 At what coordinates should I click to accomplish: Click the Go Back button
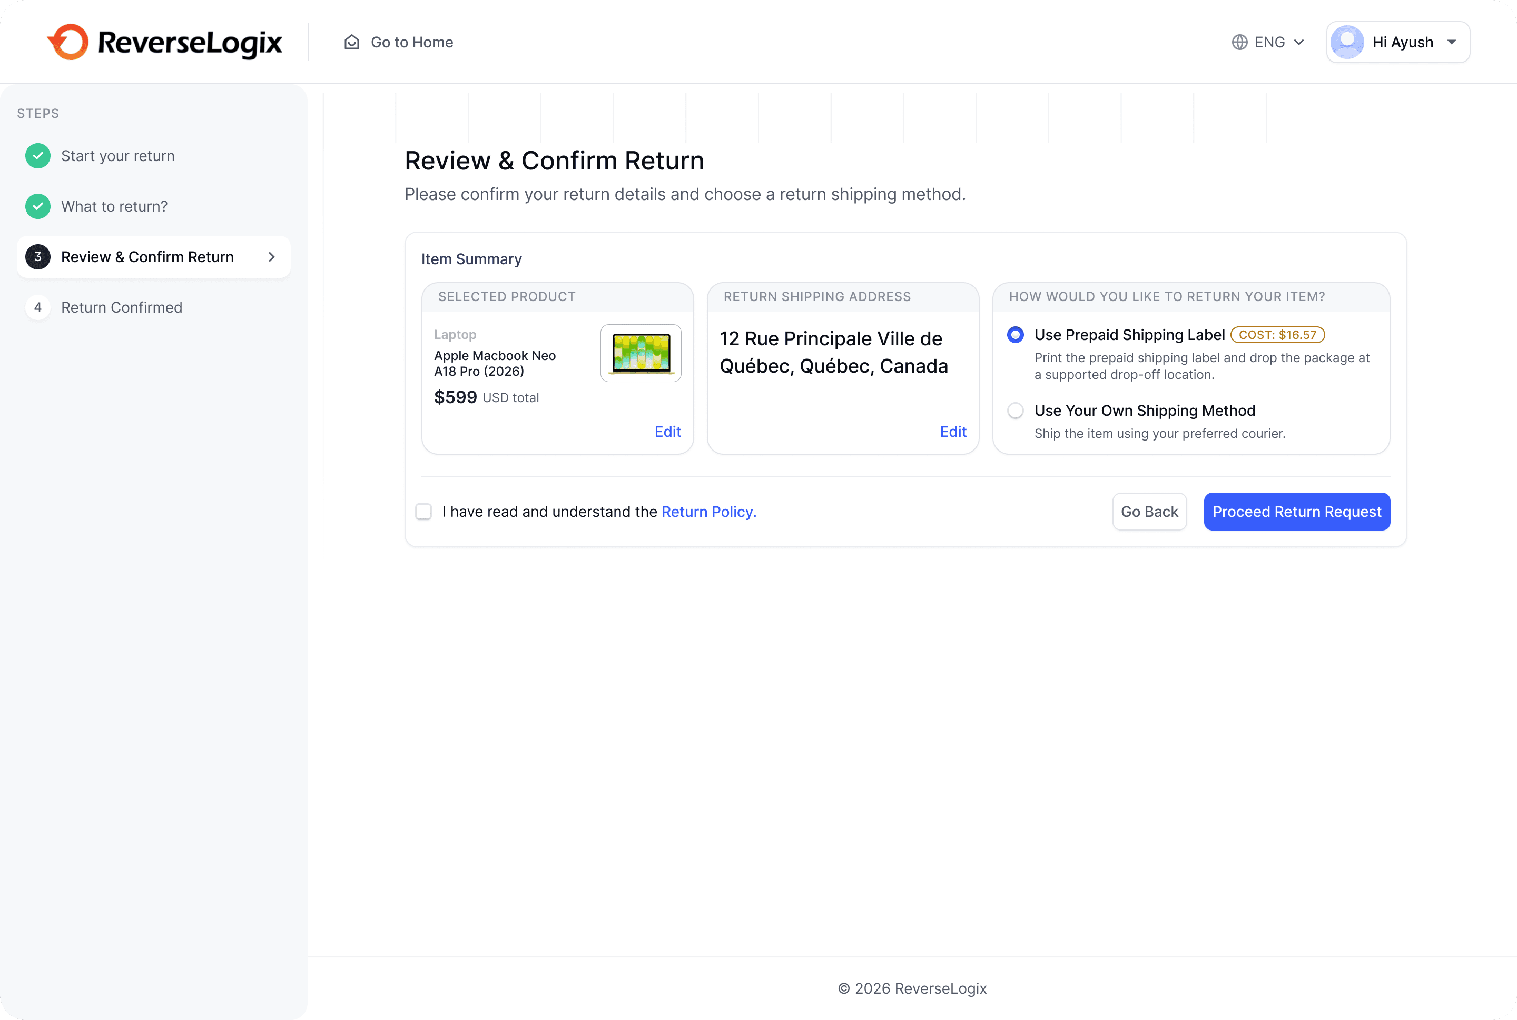[1149, 512]
